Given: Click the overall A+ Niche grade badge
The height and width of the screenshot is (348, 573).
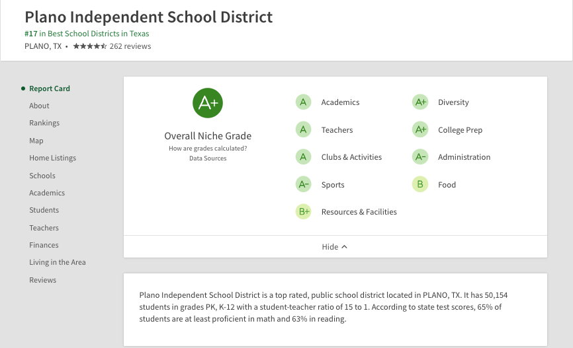Looking at the screenshot, I should [x=208, y=103].
